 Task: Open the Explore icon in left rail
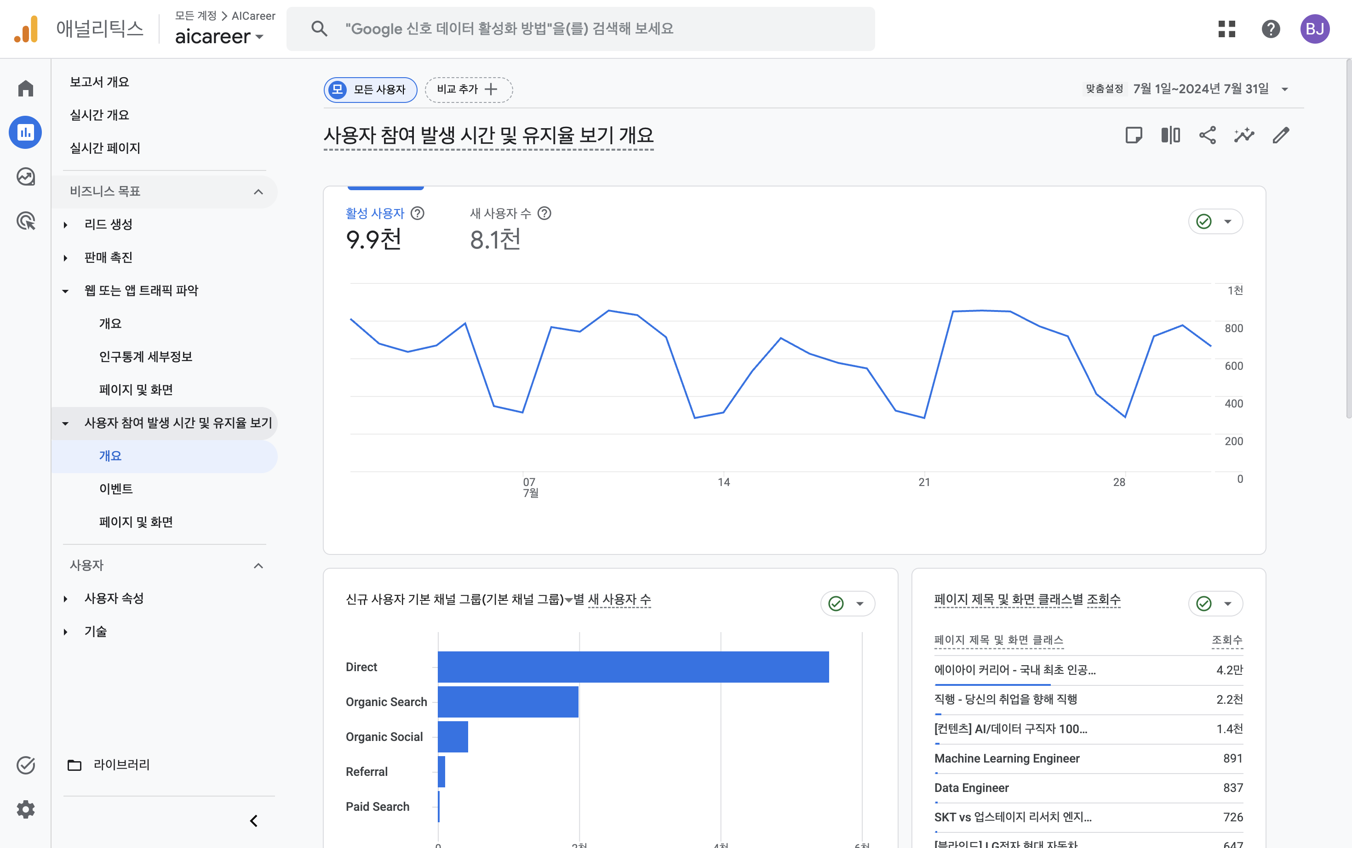click(x=25, y=177)
